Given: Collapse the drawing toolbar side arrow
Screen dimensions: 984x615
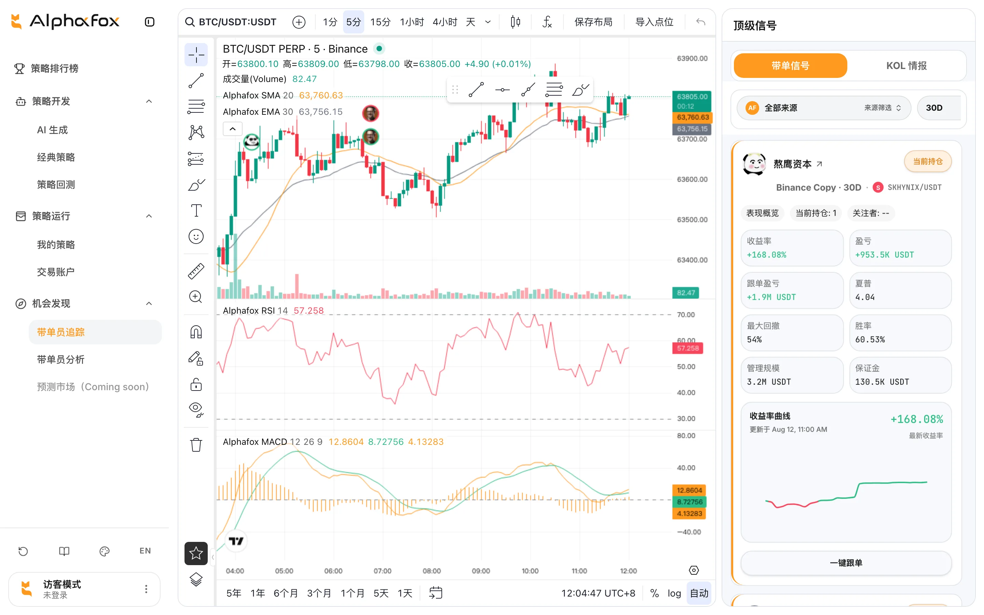Looking at the screenshot, I should pyautogui.click(x=213, y=557).
